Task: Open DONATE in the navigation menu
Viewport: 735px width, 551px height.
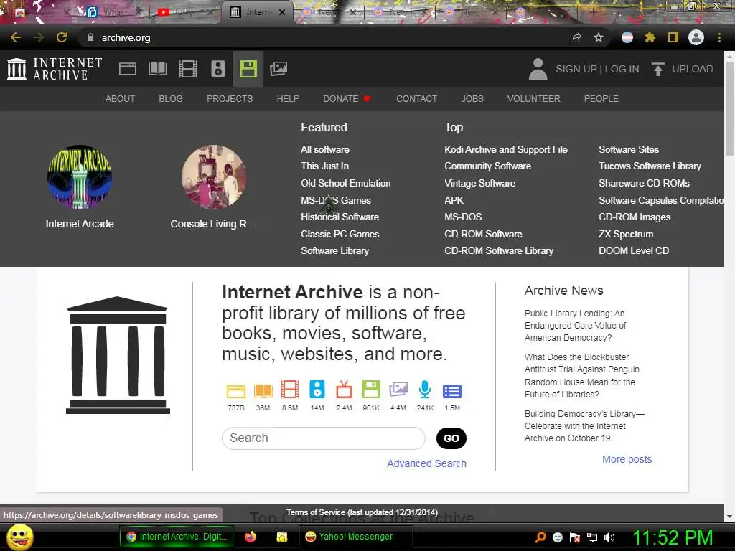Action: 347,99
